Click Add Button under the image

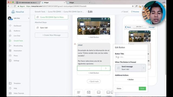(94, 37)
